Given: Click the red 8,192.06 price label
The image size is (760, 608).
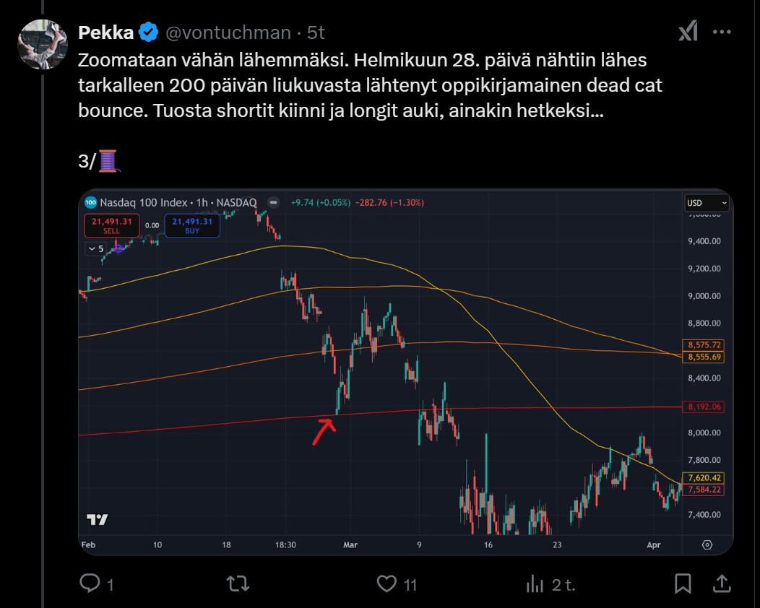Looking at the screenshot, I should 704,407.
